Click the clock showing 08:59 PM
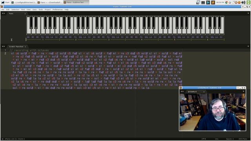 220,2
